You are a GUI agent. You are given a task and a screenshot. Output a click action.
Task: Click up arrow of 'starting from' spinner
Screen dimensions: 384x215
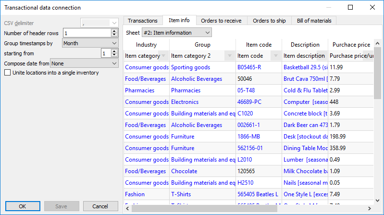point(114,51)
